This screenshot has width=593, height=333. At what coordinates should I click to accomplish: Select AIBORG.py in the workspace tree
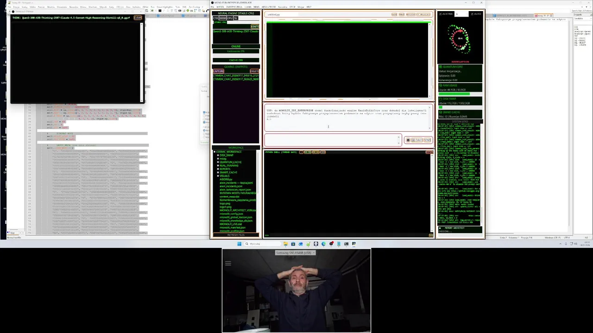226,179
